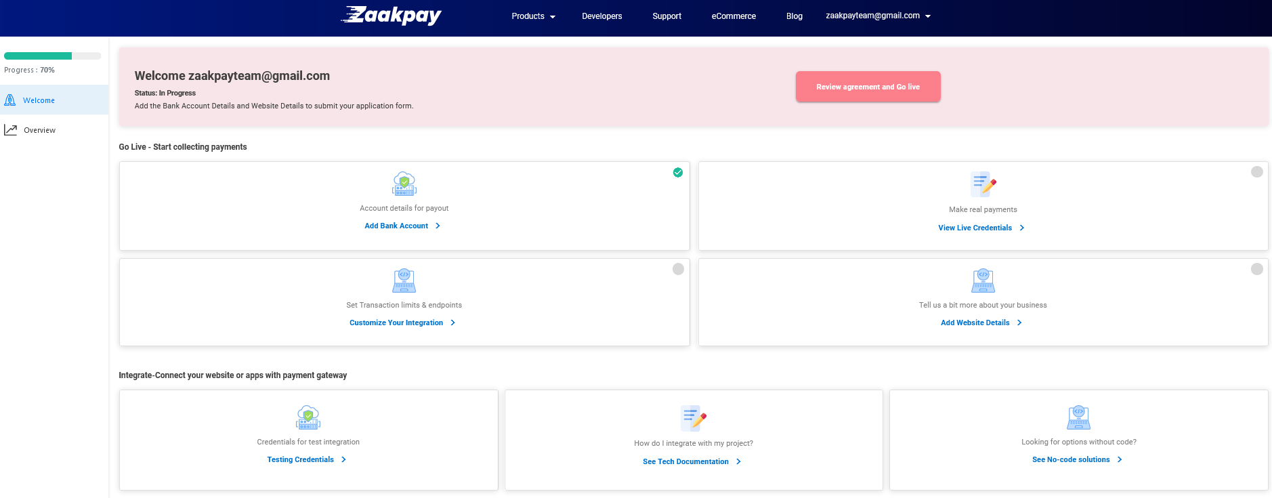Click the laptop icon above Looking for options without code

(1079, 417)
